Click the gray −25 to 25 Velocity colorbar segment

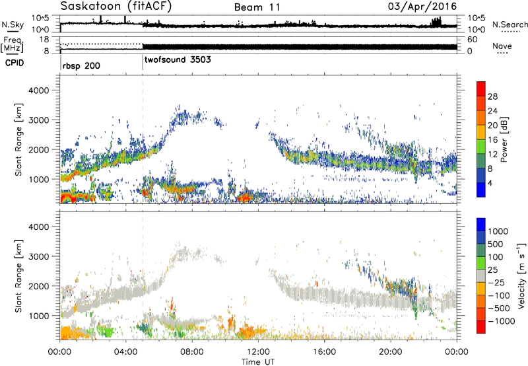click(x=481, y=275)
